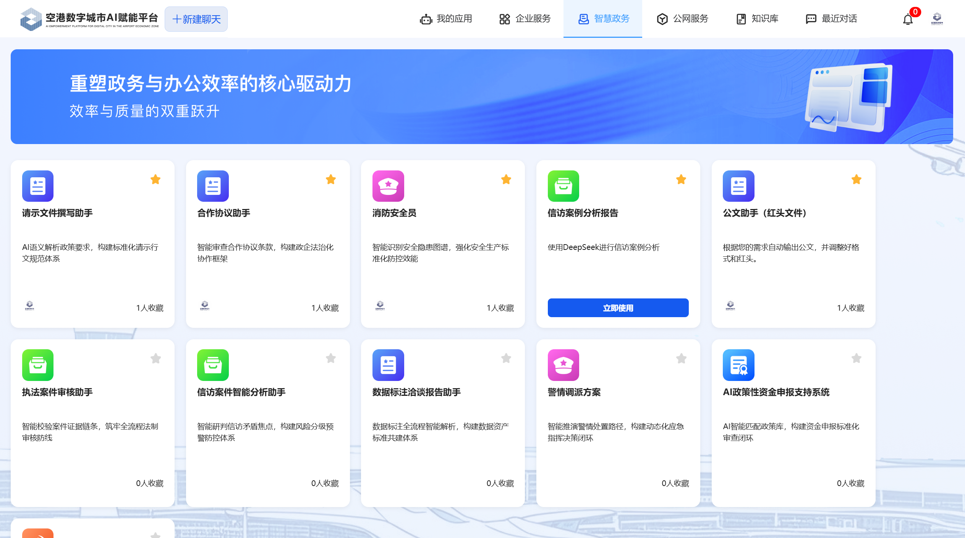Unfavorite 请示文件撰写助手 via its star
965x538 pixels.
pos(155,179)
